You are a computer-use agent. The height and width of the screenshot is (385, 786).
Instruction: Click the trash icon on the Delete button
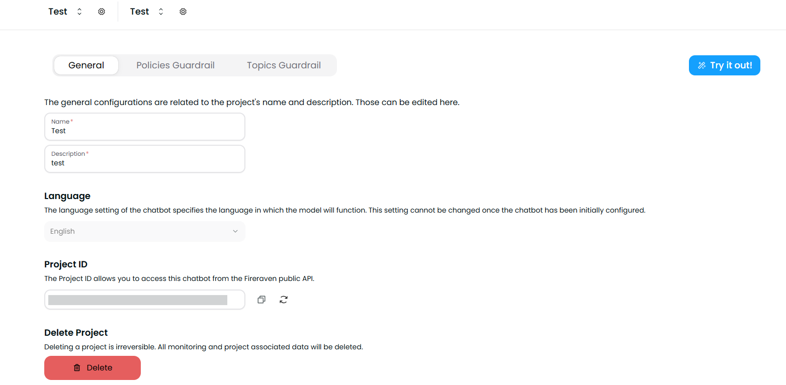point(76,367)
